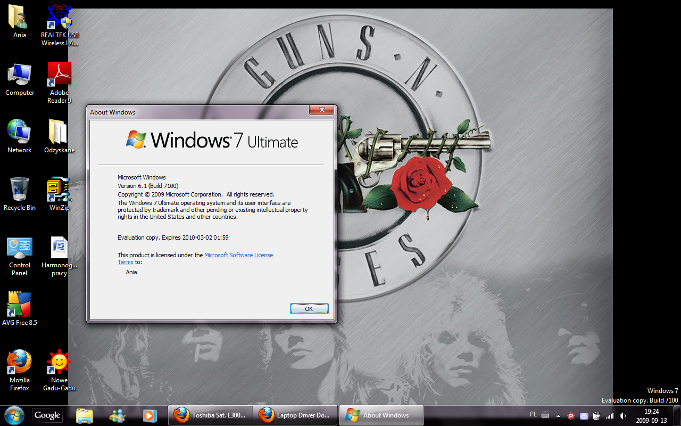Switch to Toshiba Sat. L300 Firefox window
Screen dimensions: 681x426
tap(211, 415)
